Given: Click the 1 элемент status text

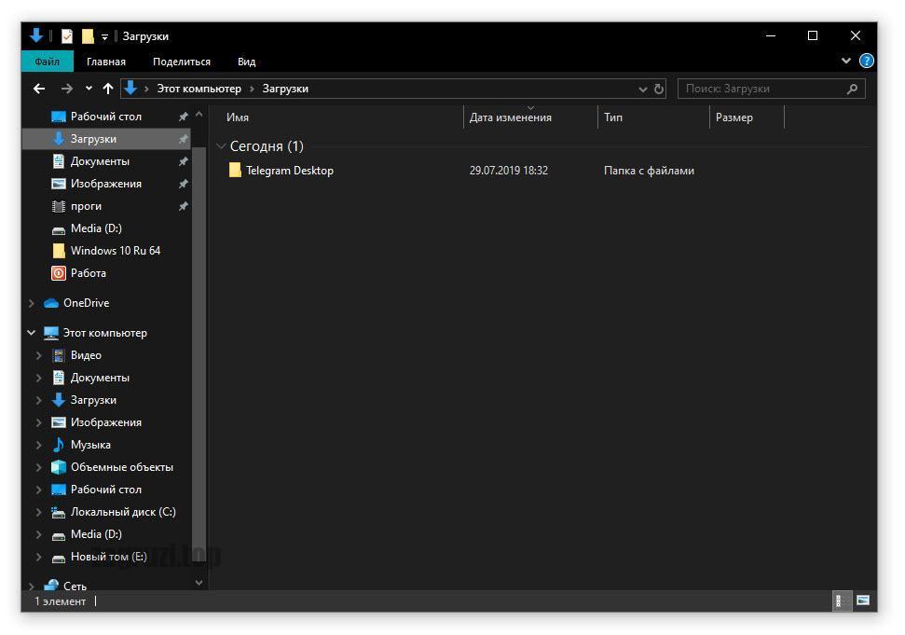Looking at the screenshot, I should pos(60,601).
